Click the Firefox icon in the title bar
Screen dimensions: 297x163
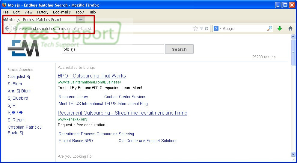(4, 5)
